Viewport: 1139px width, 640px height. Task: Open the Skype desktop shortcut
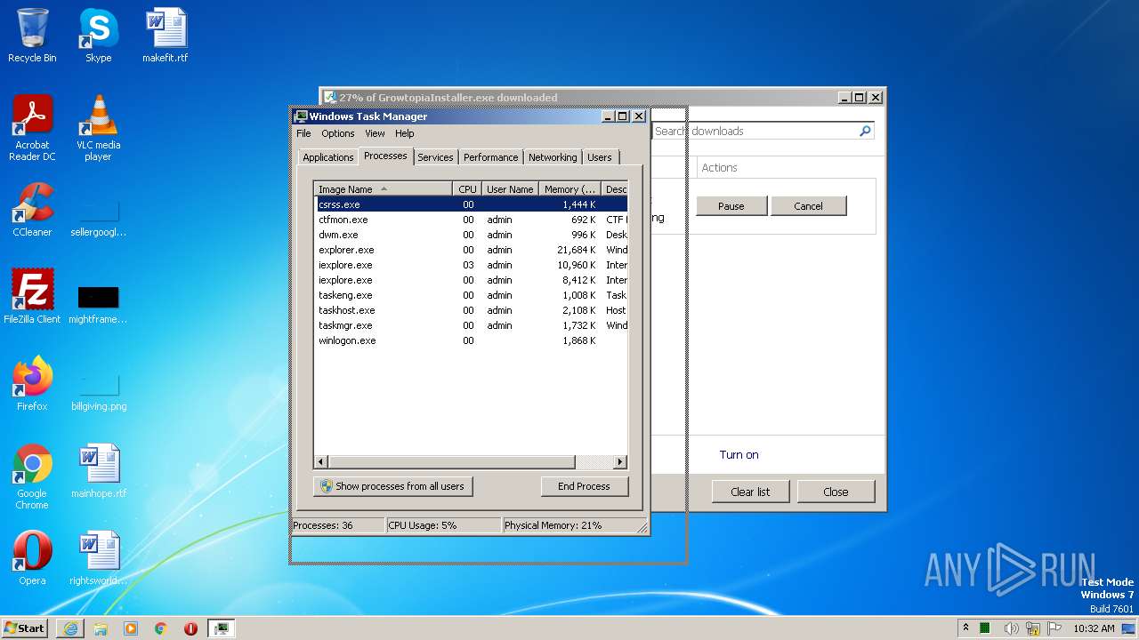coord(98,36)
